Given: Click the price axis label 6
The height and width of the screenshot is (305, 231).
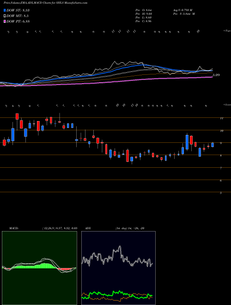Looking at the screenshot, I should (x=221, y=181).
